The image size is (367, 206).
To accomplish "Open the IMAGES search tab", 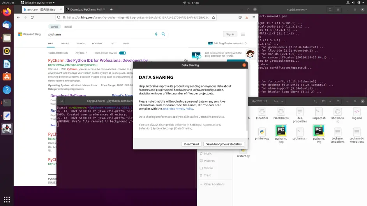I will (x=65, y=44).
